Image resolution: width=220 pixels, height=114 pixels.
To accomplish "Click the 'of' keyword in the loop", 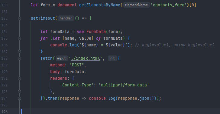I will (x=99, y=39).
